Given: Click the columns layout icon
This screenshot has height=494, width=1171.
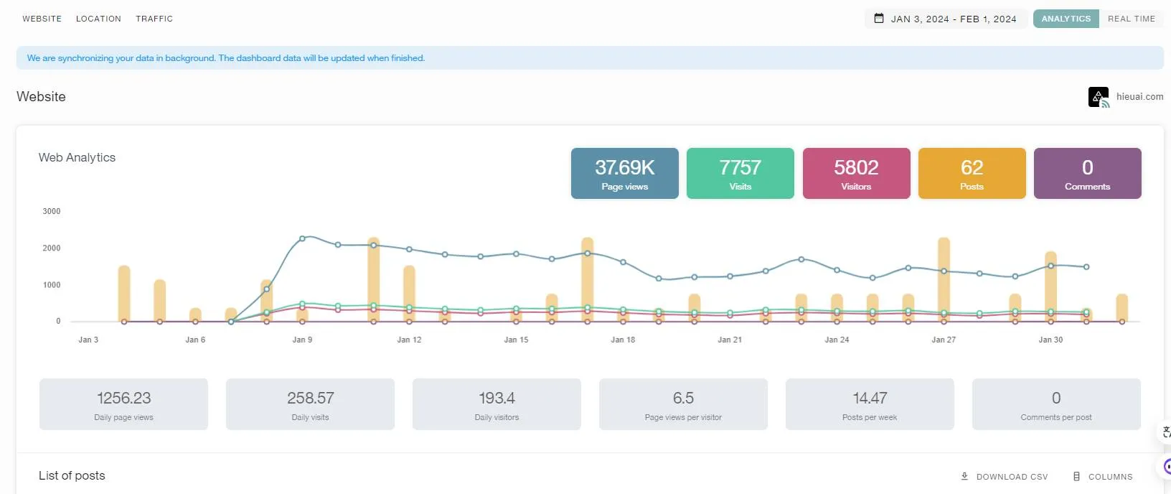Looking at the screenshot, I should (1076, 476).
